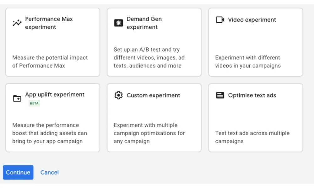Click the Demand Gen asterisk icon
Screen dimensions: 314x188
click(118, 23)
